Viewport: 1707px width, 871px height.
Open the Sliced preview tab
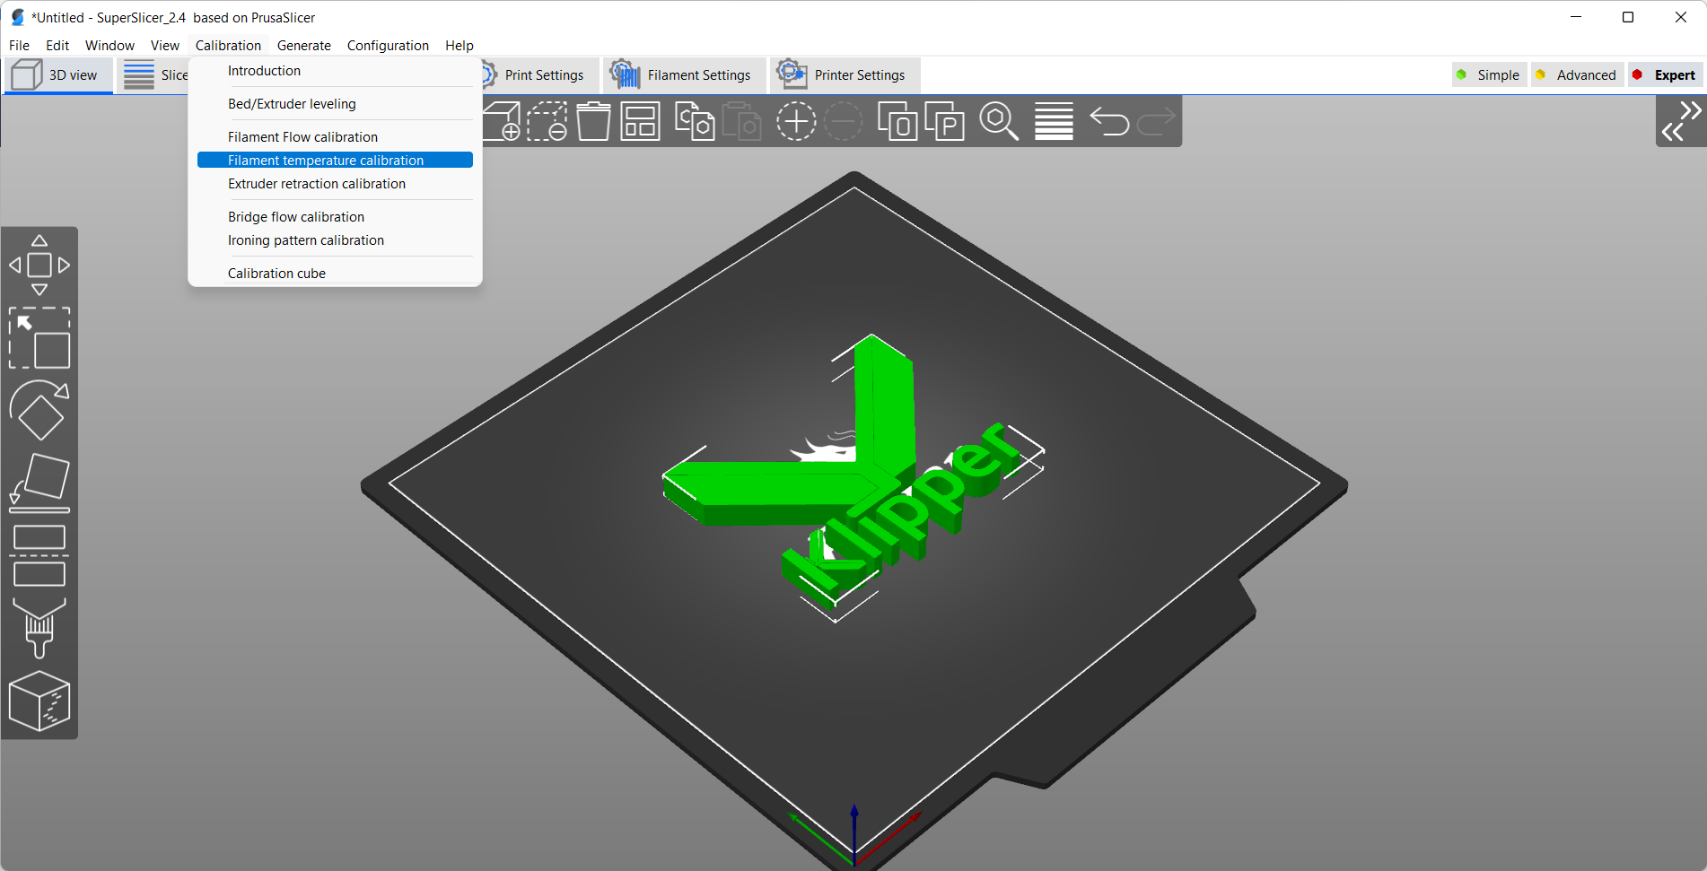pyautogui.click(x=154, y=75)
